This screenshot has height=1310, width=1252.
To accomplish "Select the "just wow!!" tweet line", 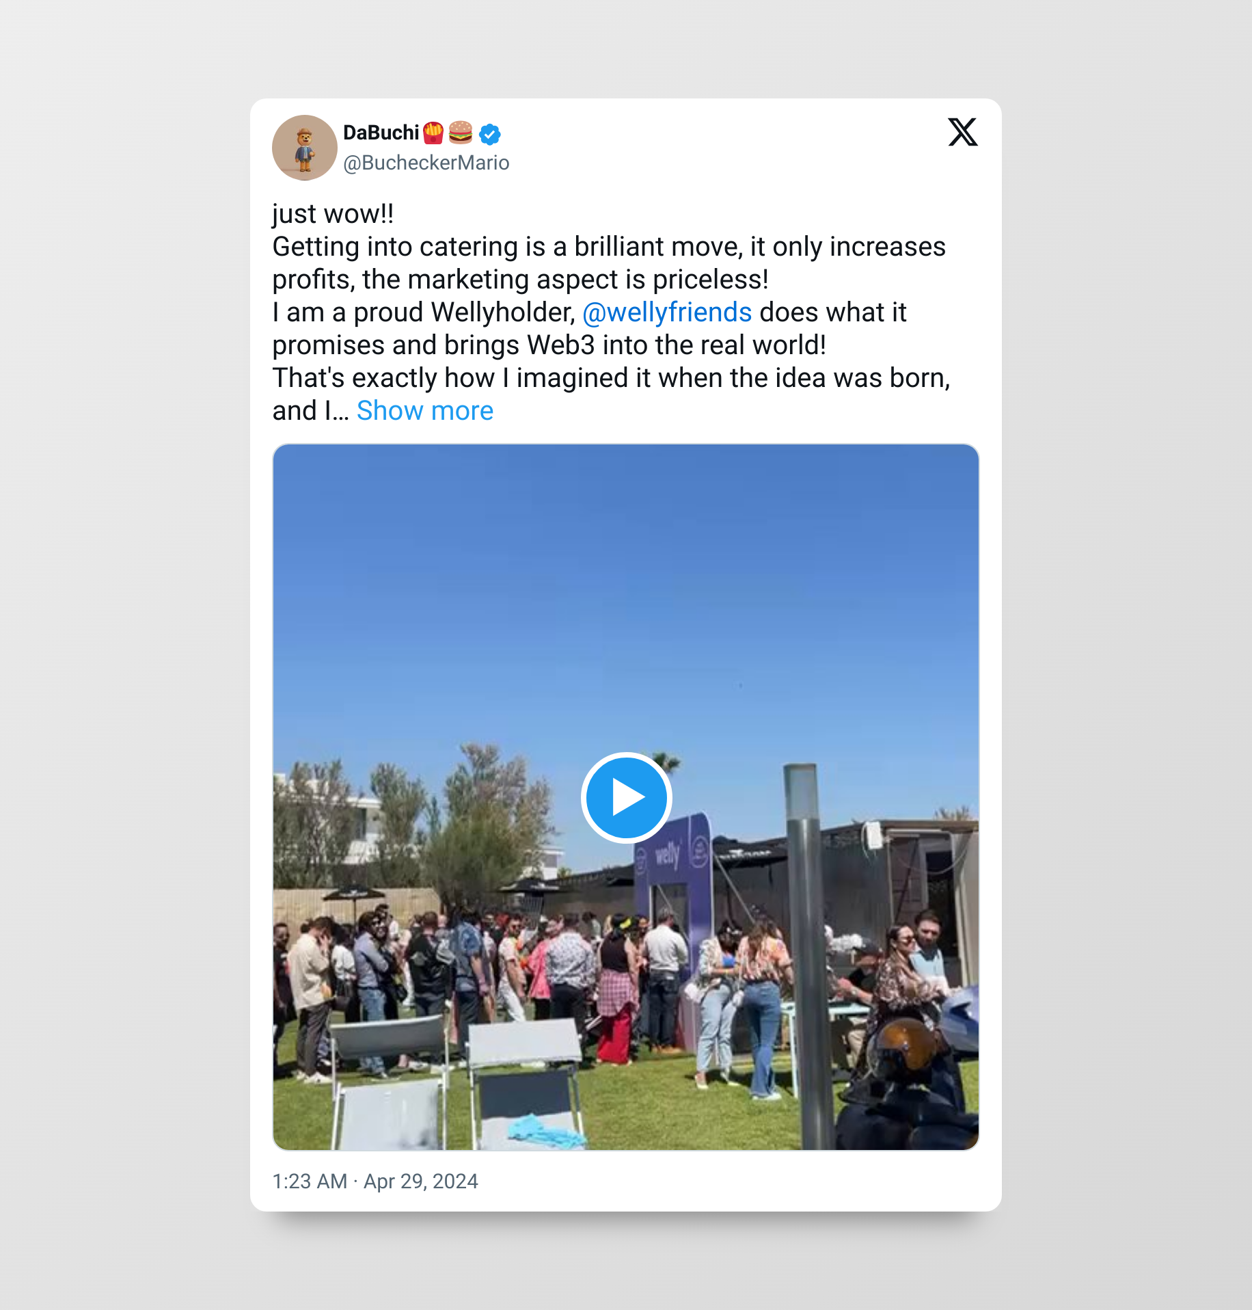I will (x=333, y=214).
